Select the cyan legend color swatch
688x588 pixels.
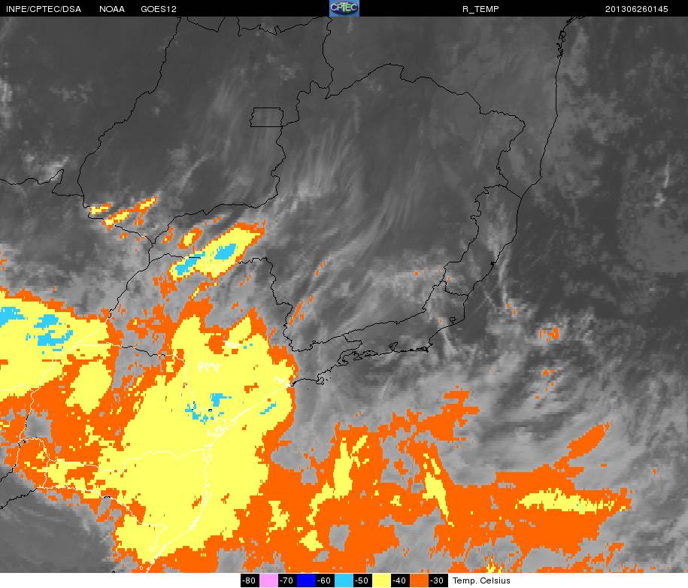(x=344, y=580)
